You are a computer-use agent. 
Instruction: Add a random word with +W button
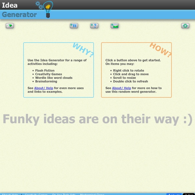[x=74, y=26]
